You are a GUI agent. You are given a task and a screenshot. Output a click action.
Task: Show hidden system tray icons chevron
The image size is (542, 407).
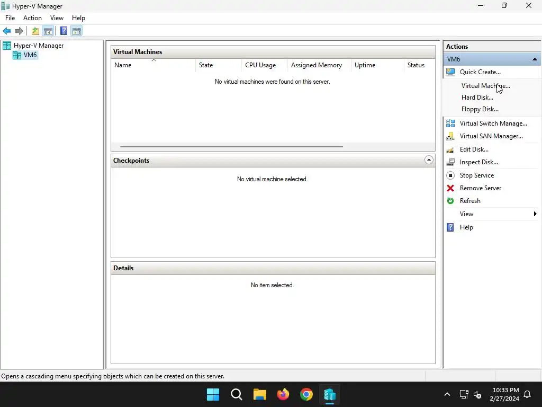(x=447, y=394)
